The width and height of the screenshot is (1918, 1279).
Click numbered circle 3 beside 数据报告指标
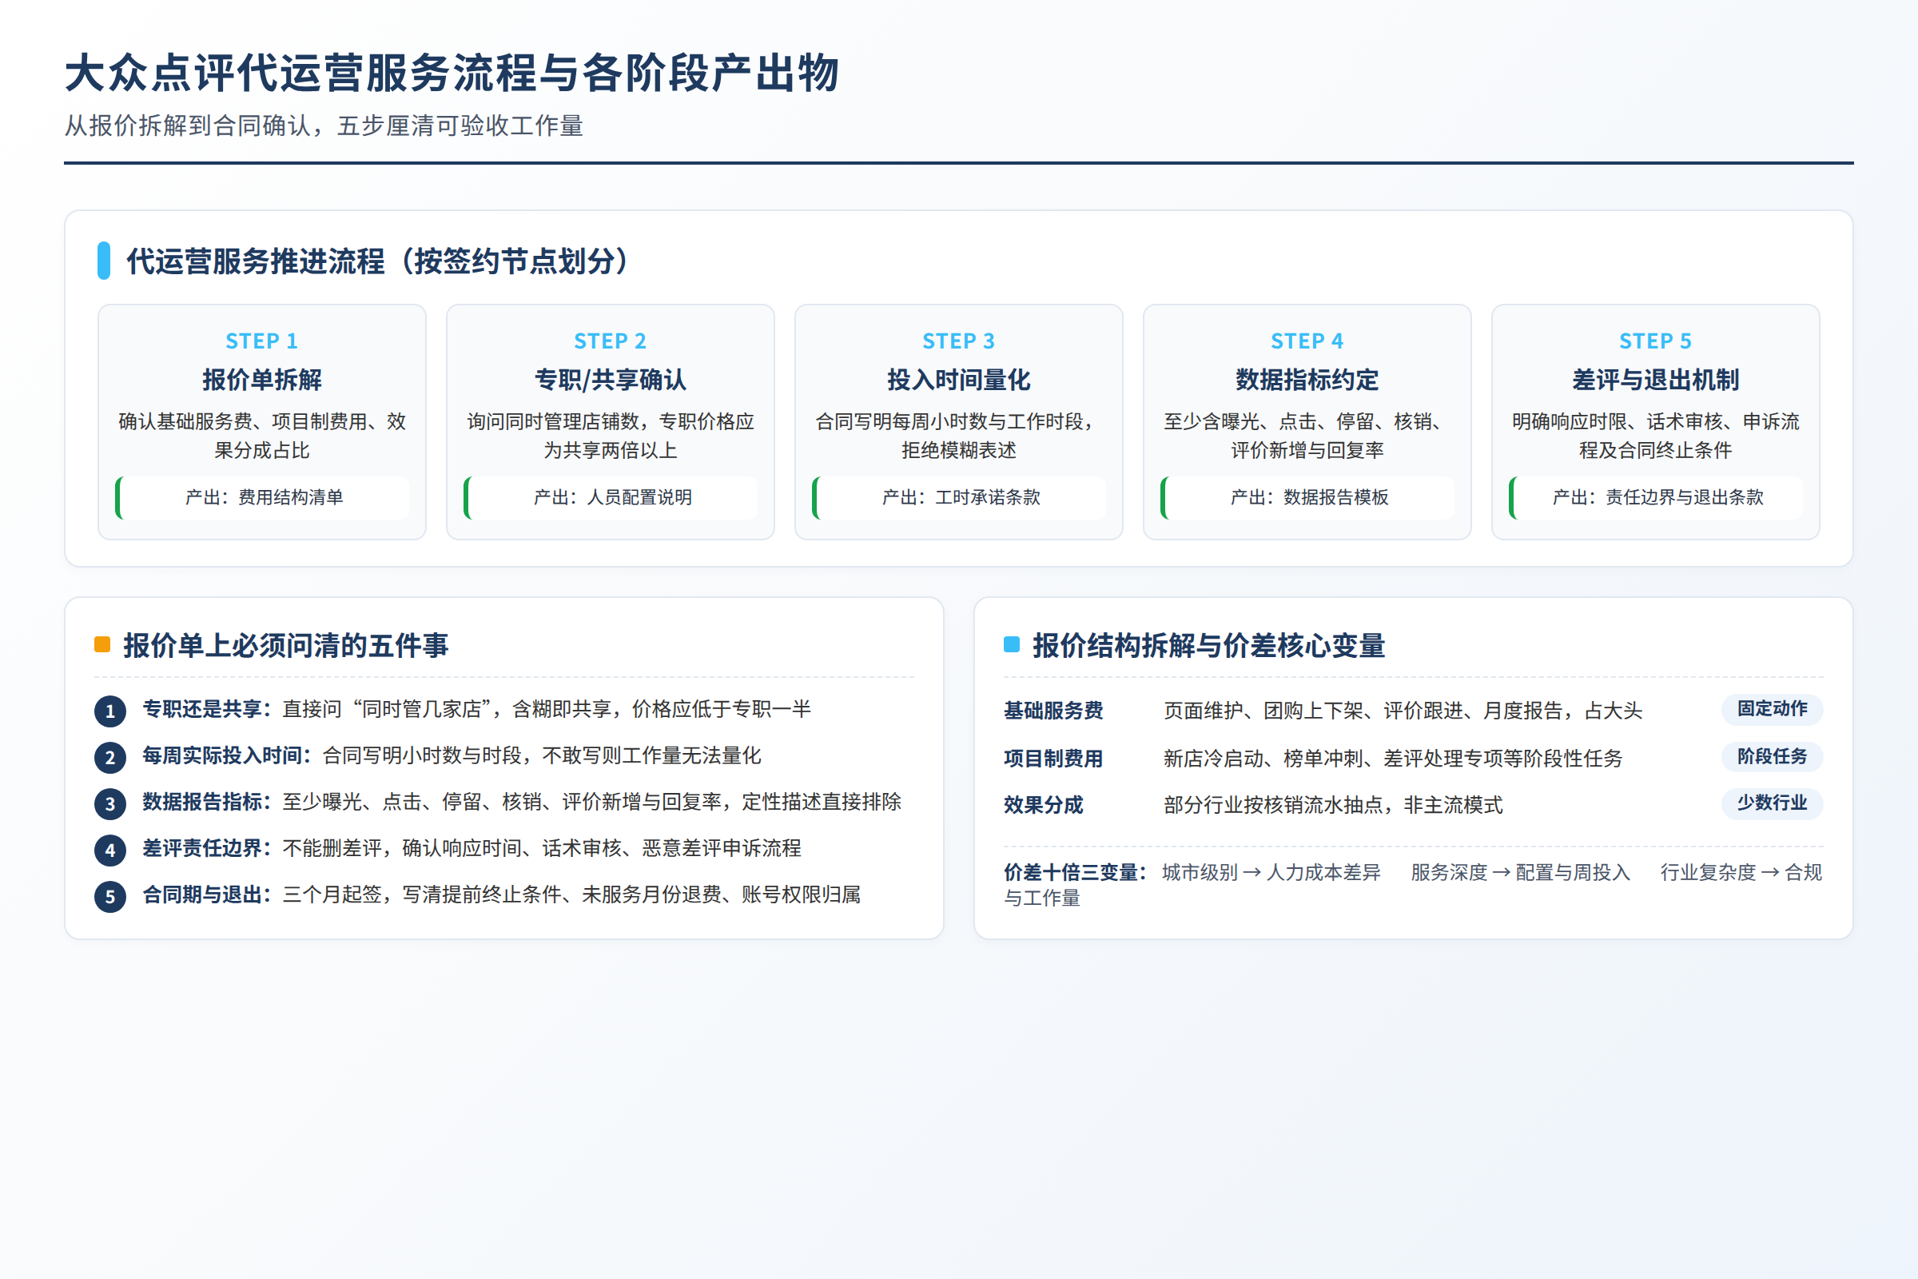coord(110,803)
